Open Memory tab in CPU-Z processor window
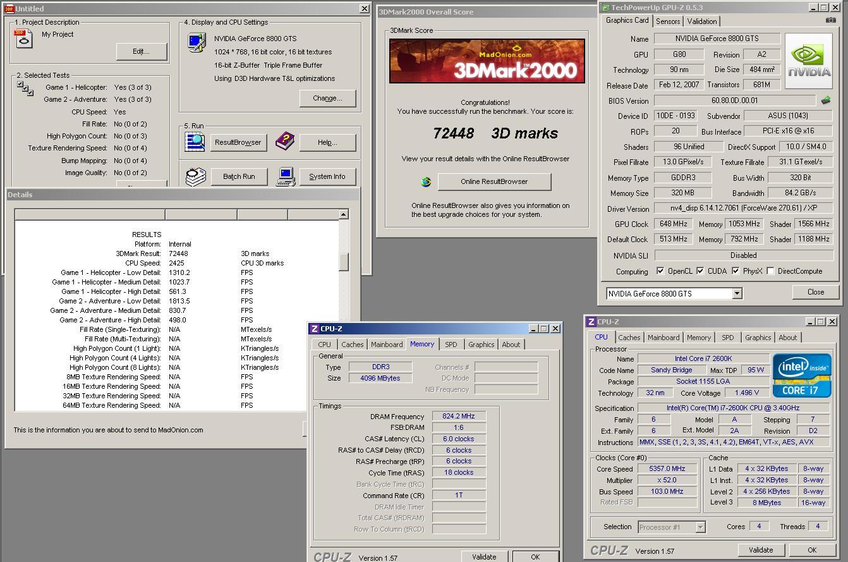 [699, 338]
